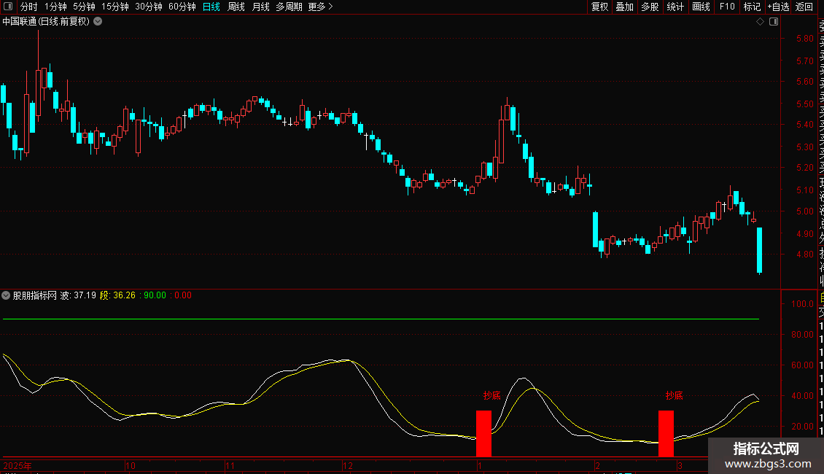Switch to 月线 monthly chart
This screenshot has height=474, width=824.
(260, 7)
